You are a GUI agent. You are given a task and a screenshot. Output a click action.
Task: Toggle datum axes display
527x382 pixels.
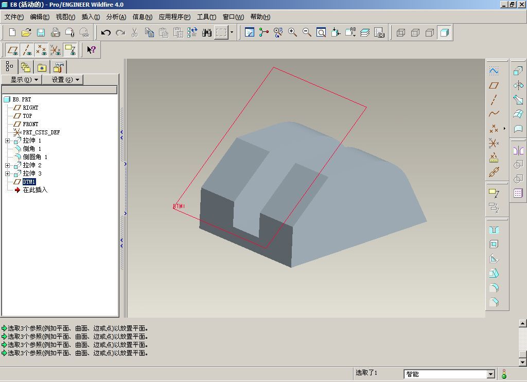[27, 50]
